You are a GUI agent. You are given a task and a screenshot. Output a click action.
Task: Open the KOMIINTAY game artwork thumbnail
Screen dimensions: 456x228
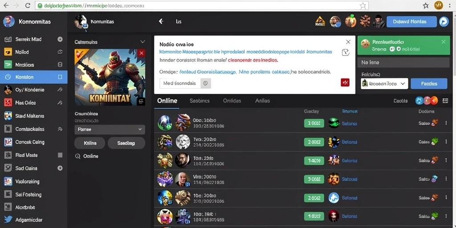[110, 77]
